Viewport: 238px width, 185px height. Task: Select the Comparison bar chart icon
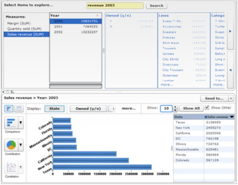(11, 123)
